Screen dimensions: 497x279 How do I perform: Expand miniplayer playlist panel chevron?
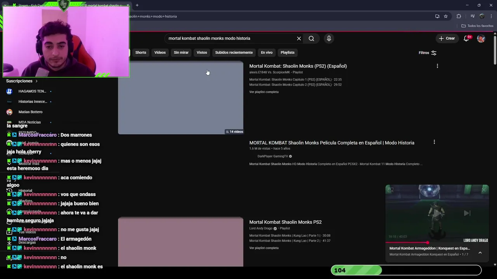click(480, 253)
